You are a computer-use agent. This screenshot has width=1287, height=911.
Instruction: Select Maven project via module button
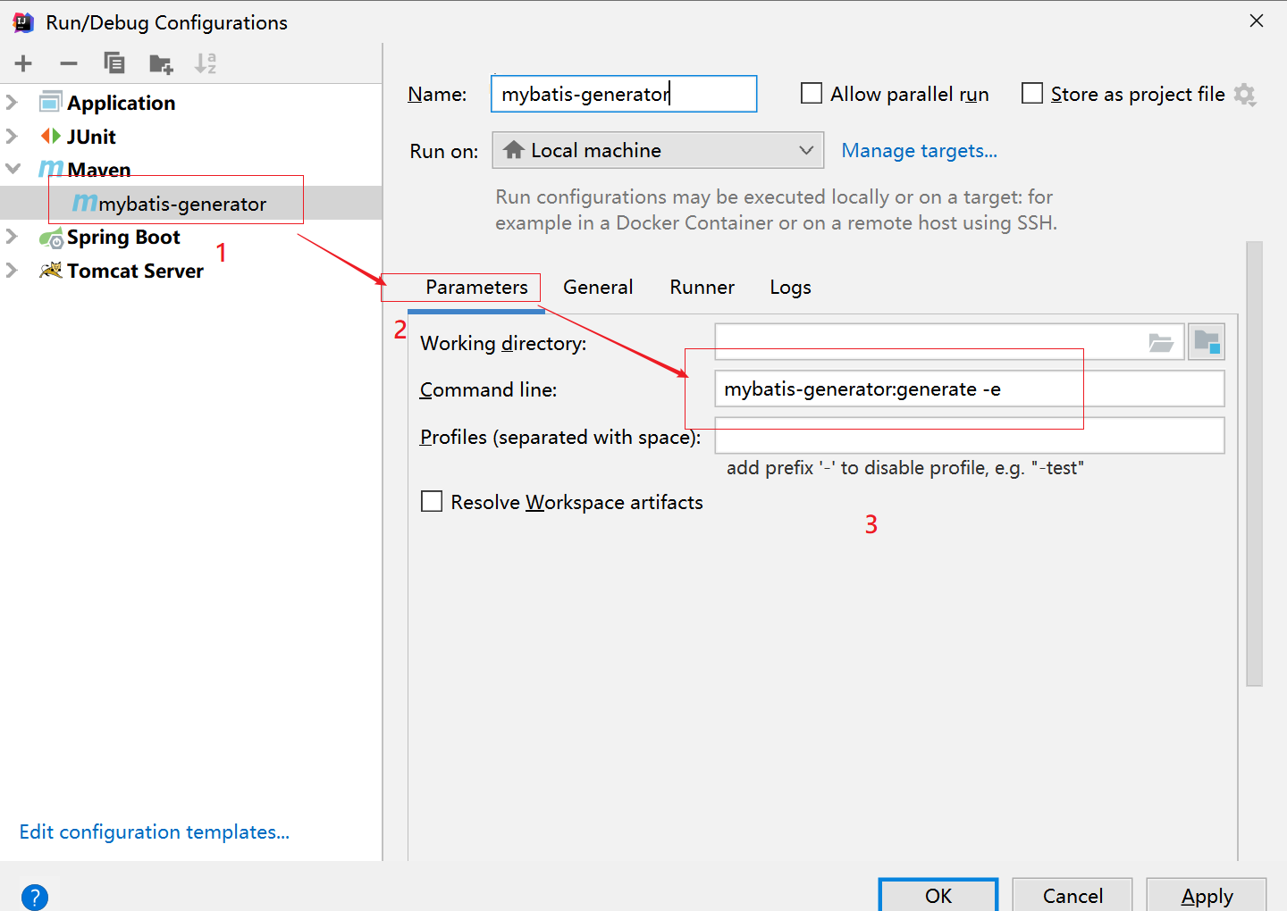click(x=1207, y=342)
